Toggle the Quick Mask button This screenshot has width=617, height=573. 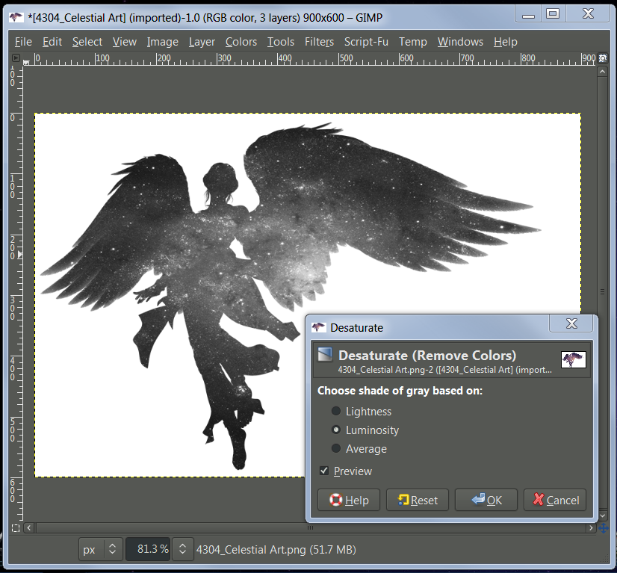pos(16,528)
